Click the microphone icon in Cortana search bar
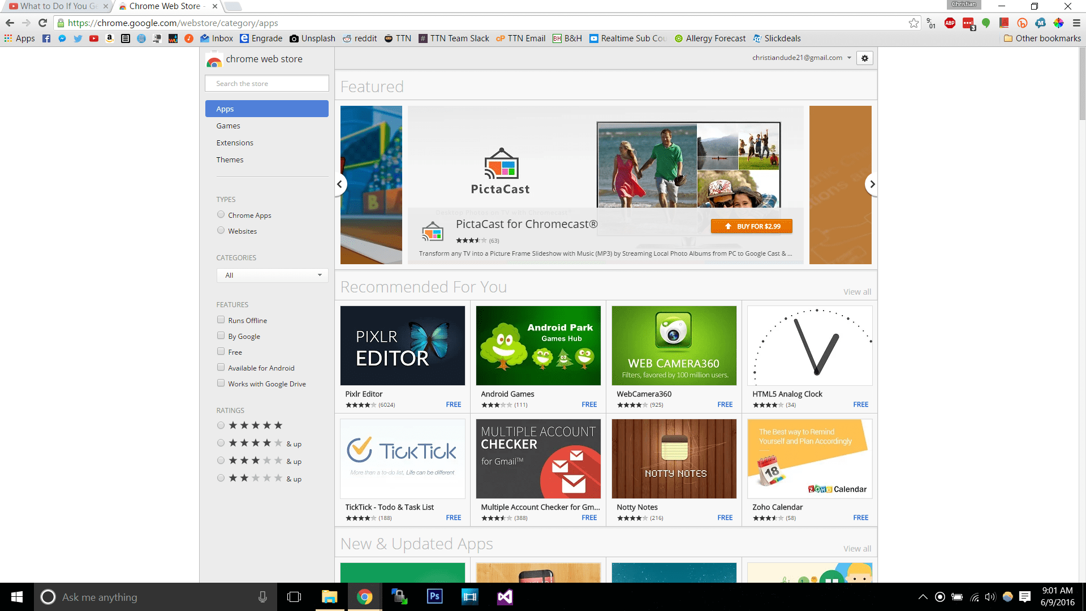1086x611 pixels. point(262,597)
